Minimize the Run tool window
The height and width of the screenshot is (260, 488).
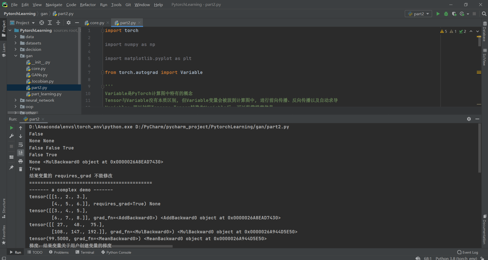click(477, 119)
